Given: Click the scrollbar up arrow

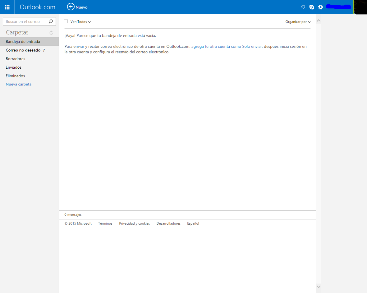Looking at the screenshot, I should 319,21.
